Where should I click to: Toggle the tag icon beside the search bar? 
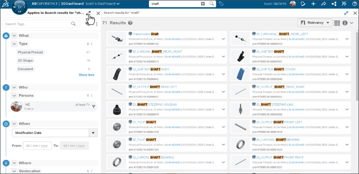pos(221,4)
